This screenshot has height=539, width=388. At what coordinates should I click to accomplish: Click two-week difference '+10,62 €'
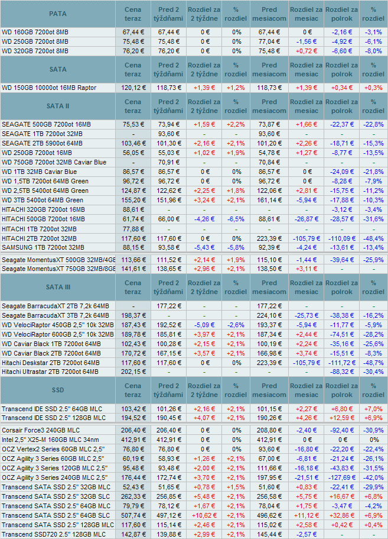coord(204,515)
